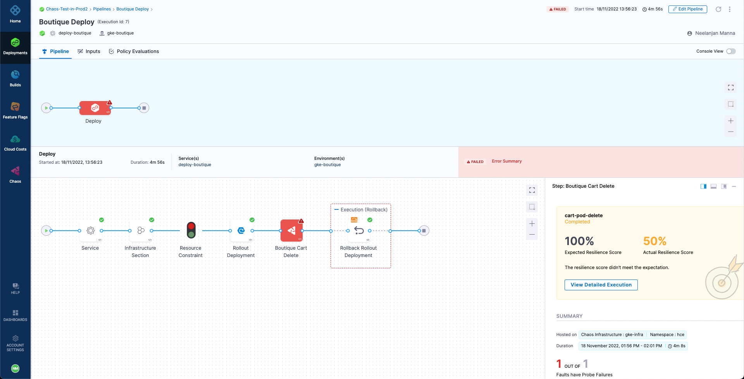The width and height of the screenshot is (744, 379).
Task: Open the Builds module from the sidebar
Action: [x=15, y=78]
